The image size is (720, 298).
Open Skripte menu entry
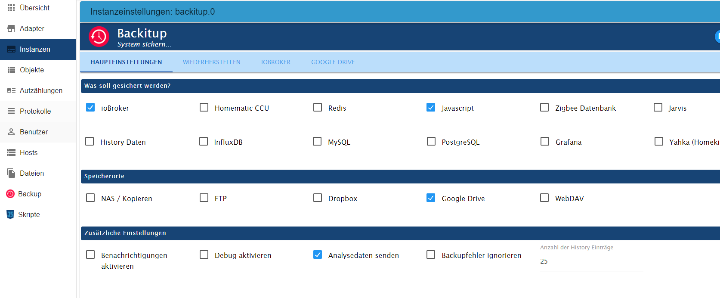point(38,214)
